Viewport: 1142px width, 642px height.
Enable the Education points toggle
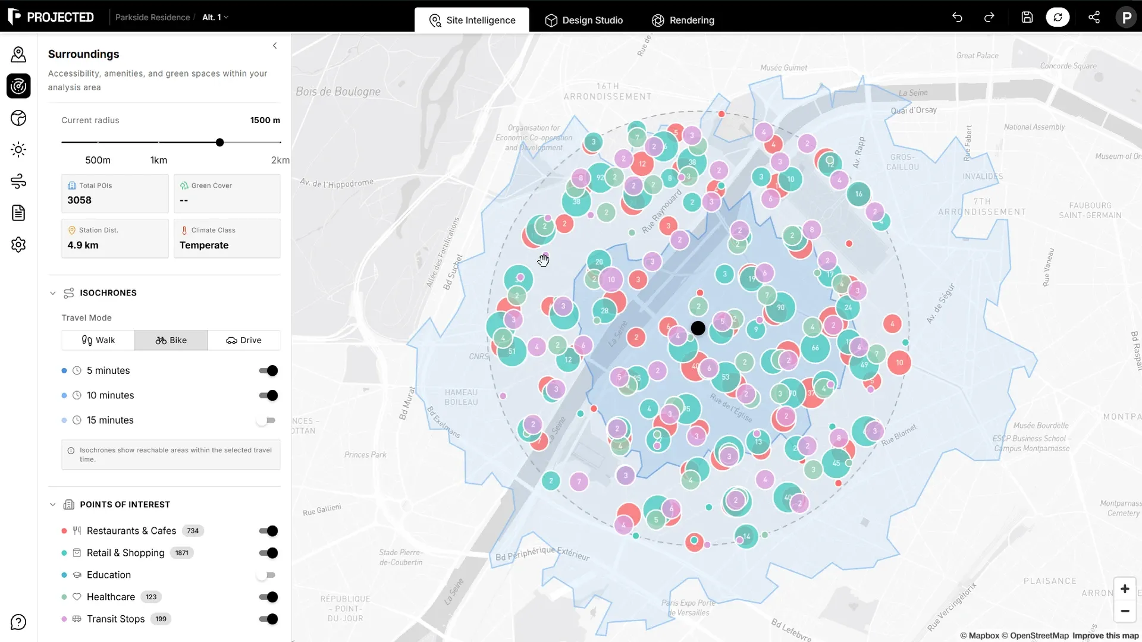266,575
